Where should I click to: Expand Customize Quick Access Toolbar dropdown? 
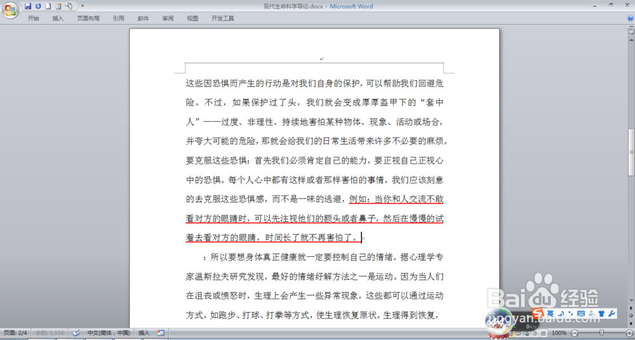[x=83, y=6]
